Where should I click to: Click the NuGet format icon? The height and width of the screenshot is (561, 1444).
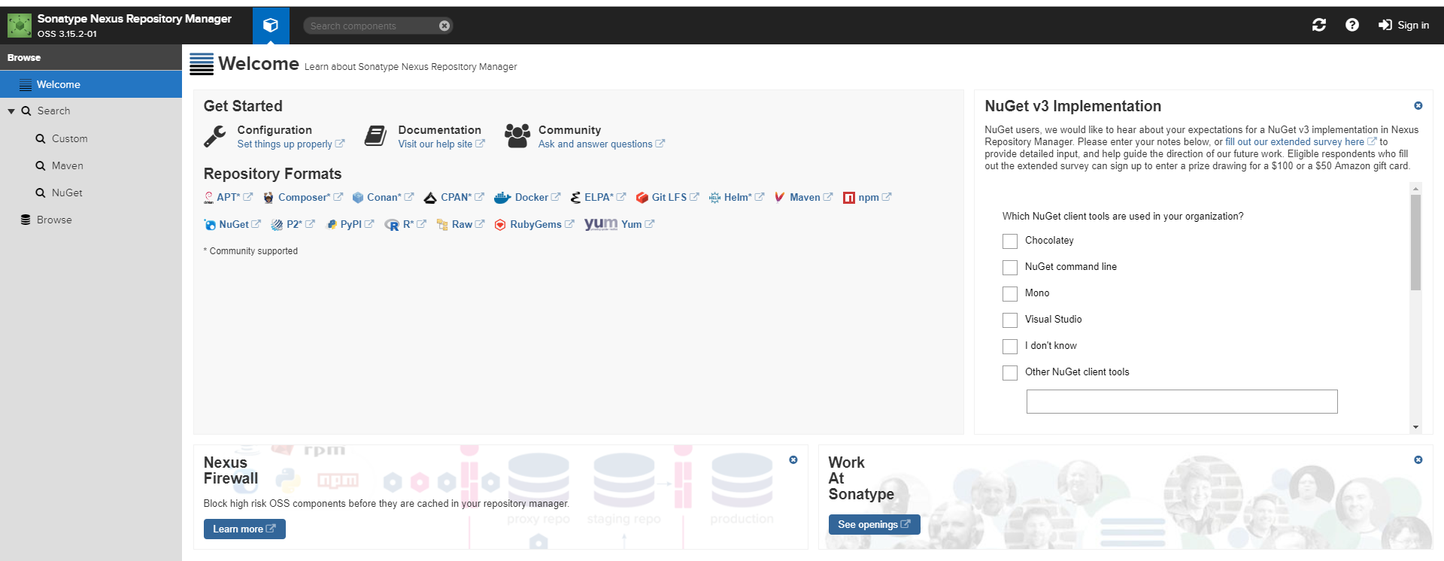(x=210, y=225)
